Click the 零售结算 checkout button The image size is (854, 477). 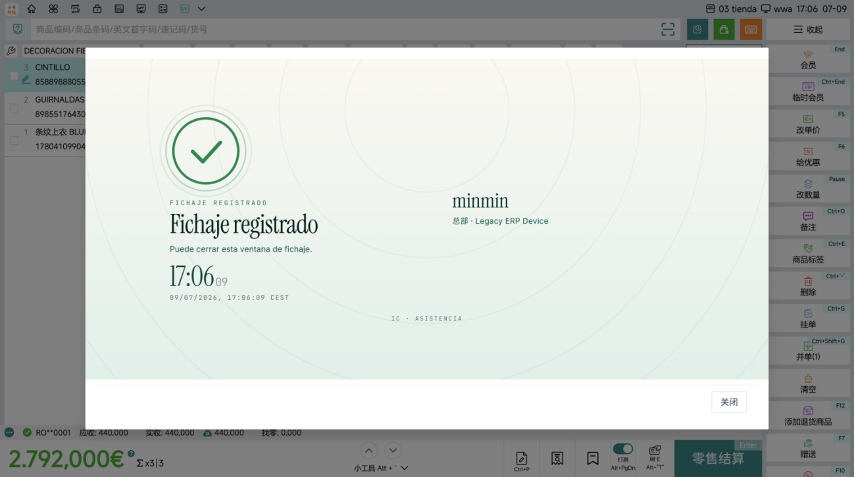718,459
